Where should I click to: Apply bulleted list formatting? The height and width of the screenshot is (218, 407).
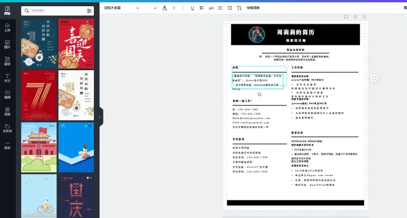220,8
